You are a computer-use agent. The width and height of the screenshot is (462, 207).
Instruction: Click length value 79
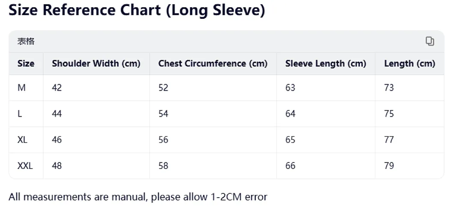pyautogui.click(x=389, y=166)
